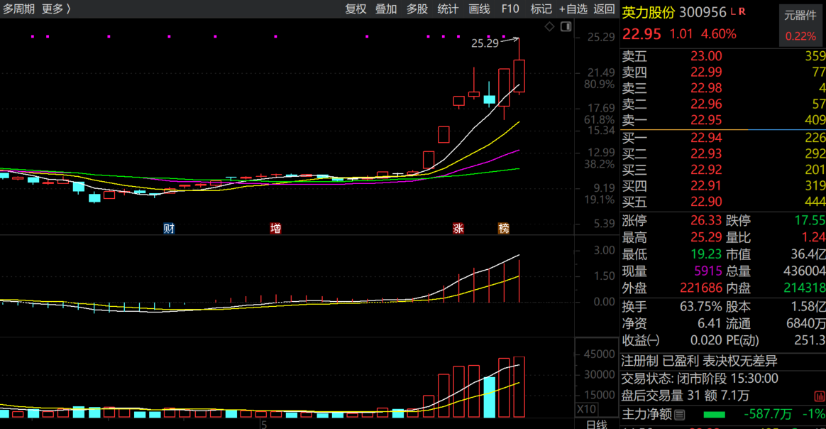Click the 注册制 label
Screen dimensions: 826x429
tap(639, 362)
